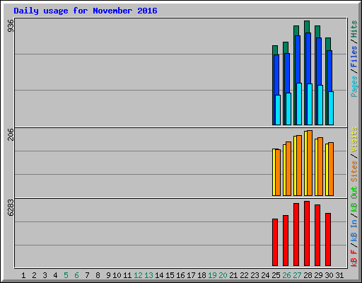Image resolution: width=362 pixels, height=283 pixels.
Task: Click the 936 axis value
Action: coord(11,25)
